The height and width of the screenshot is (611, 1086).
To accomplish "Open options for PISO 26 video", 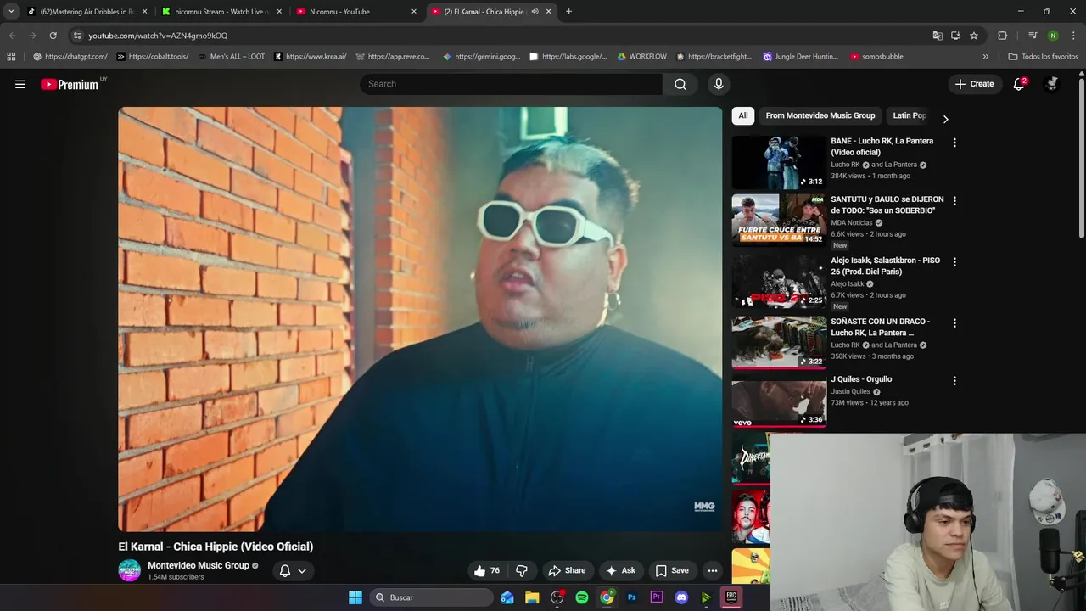I will tap(954, 262).
